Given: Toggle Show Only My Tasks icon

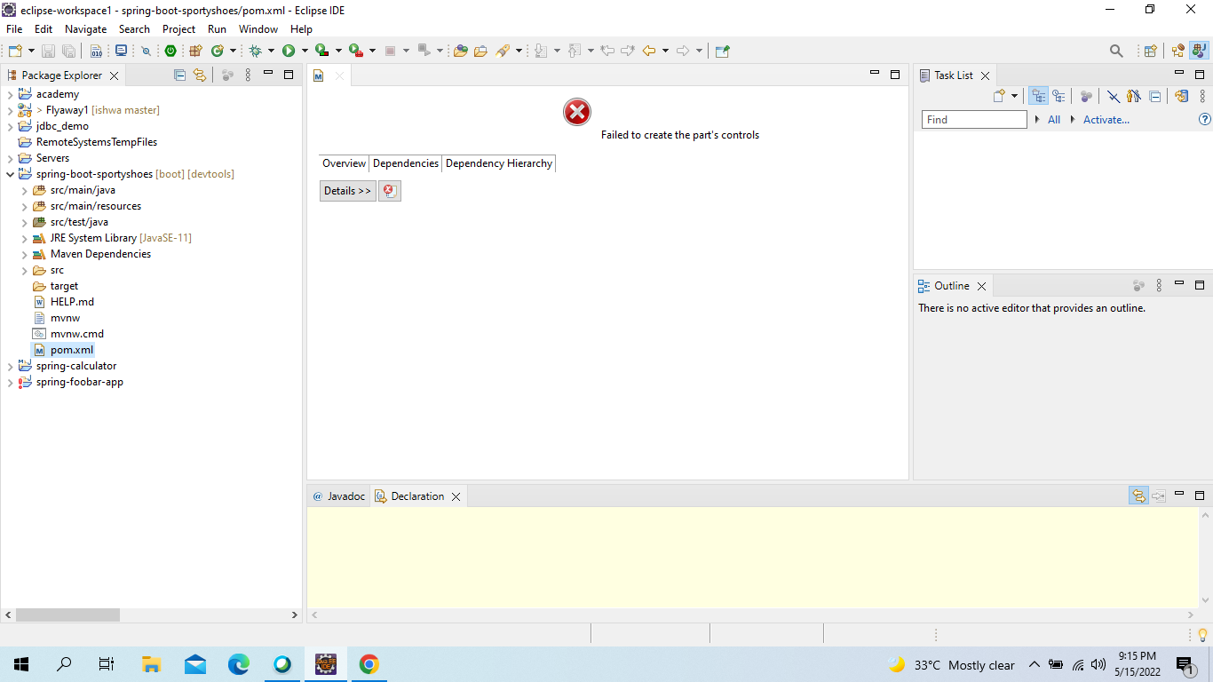Looking at the screenshot, I should [1133, 96].
